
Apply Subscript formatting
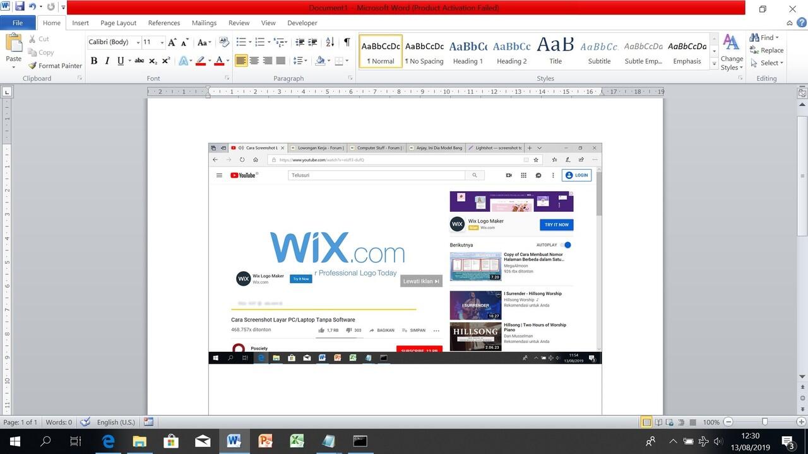click(153, 61)
